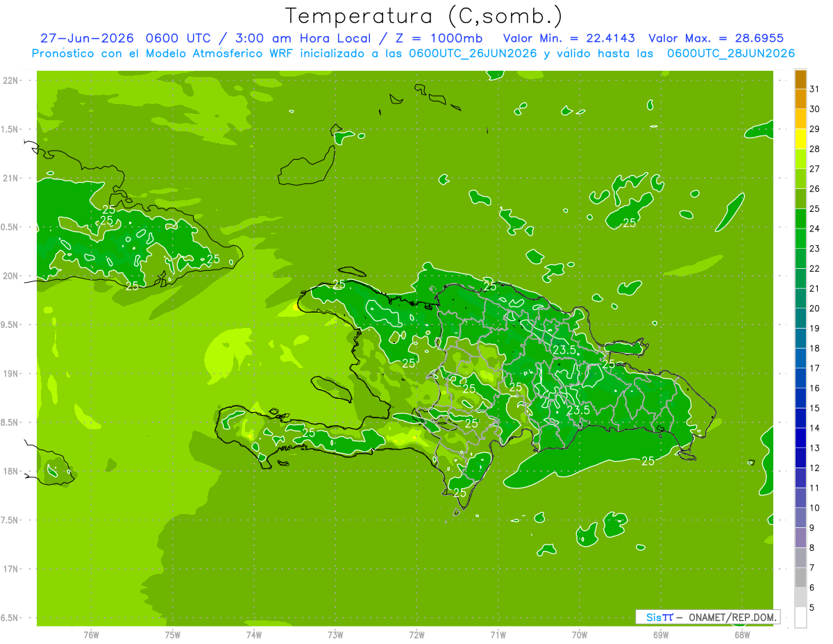The image size is (833, 644).
Task: Click the '74W' longitude label
Action: click(254, 634)
